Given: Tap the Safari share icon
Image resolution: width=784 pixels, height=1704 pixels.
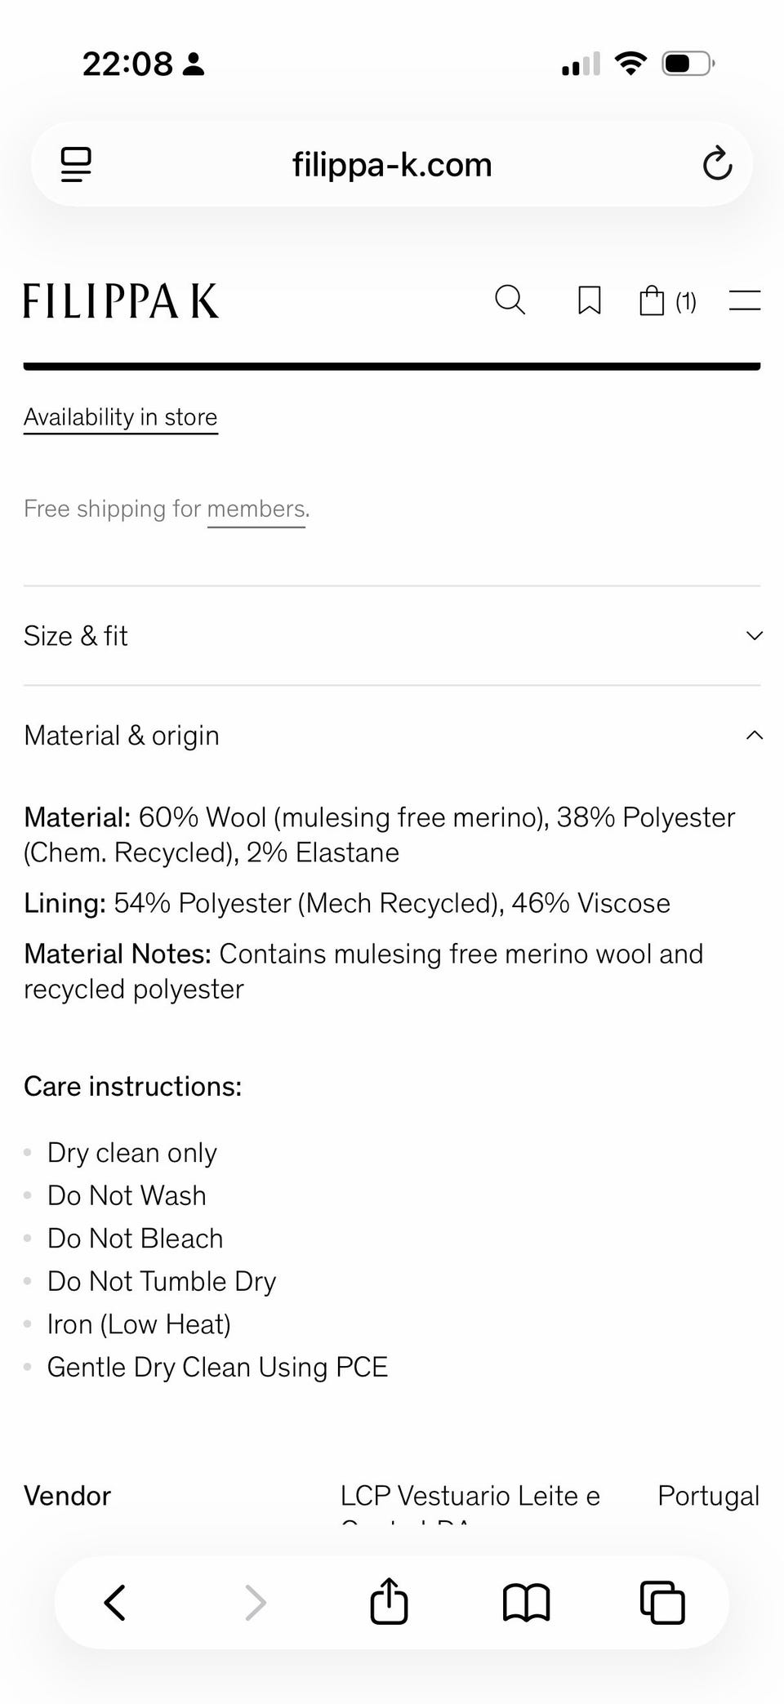Looking at the screenshot, I should click(389, 1601).
